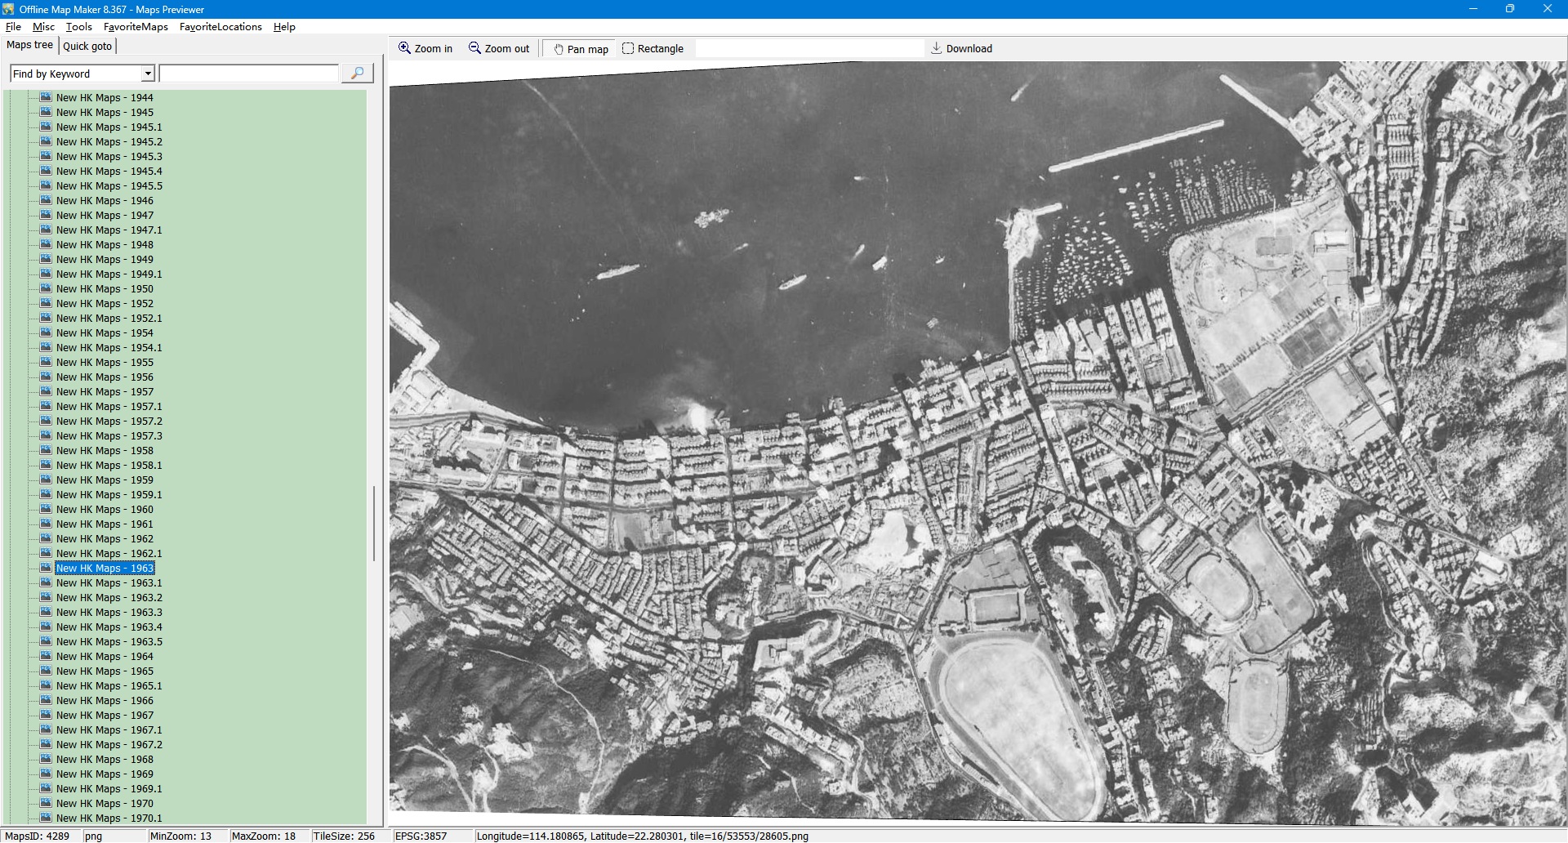Viewport: 1568px width, 843px height.
Task: Click the maps tree vertical scrollbar
Action: click(x=374, y=523)
